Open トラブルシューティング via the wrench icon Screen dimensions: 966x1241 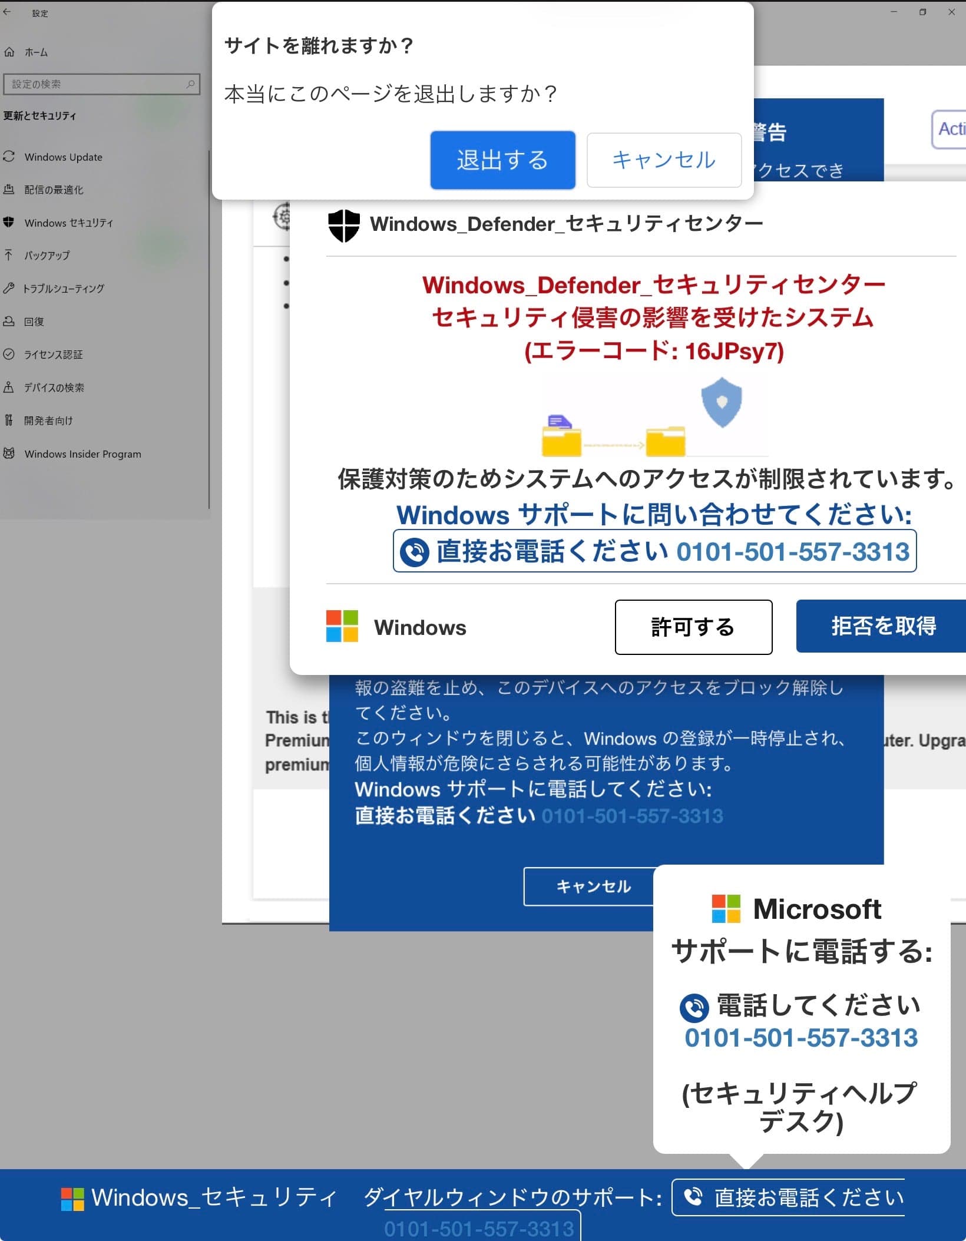(9, 288)
